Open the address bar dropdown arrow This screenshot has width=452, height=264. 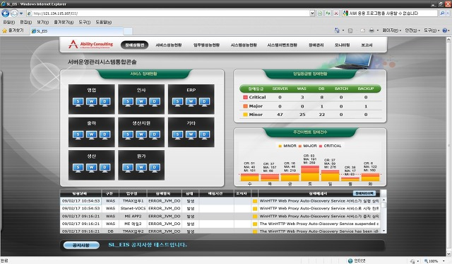(x=312, y=13)
